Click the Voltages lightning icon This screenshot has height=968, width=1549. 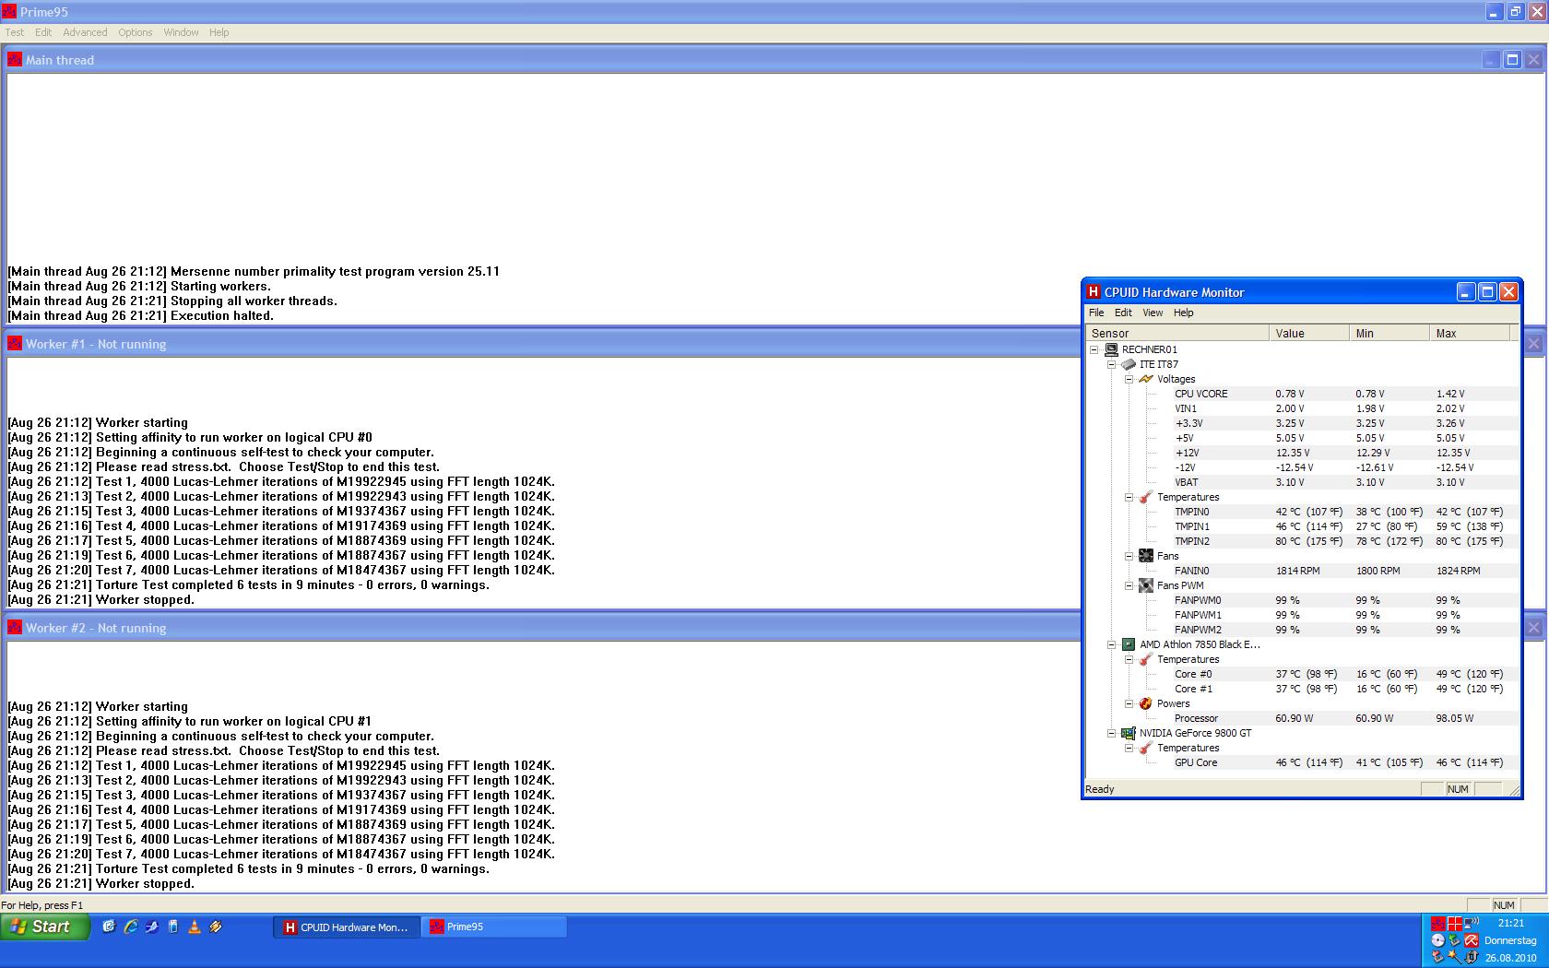point(1146,379)
